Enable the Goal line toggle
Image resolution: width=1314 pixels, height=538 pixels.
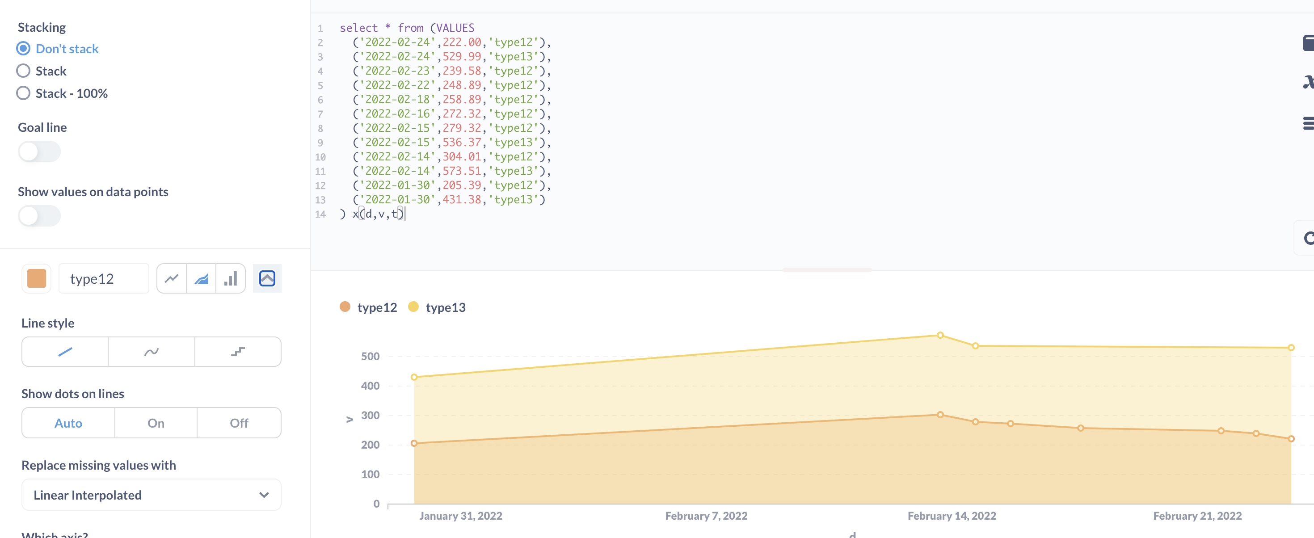[x=39, y=151]
